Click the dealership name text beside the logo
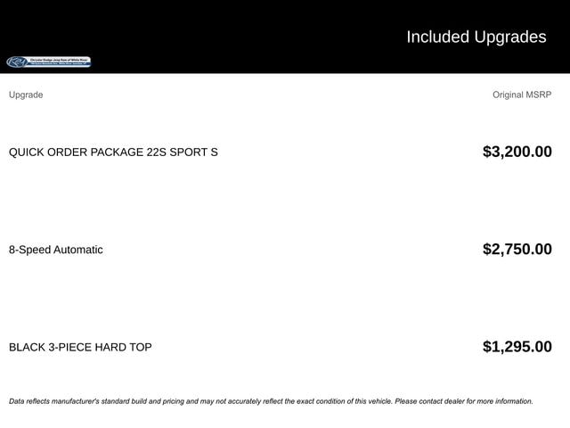570x428 pixels. pyautogui.click(x=61, y=62)
